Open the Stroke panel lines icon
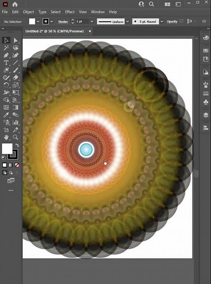Image resolution: width=211 pixels, height=284 pixels. click(x=206, y=93)
